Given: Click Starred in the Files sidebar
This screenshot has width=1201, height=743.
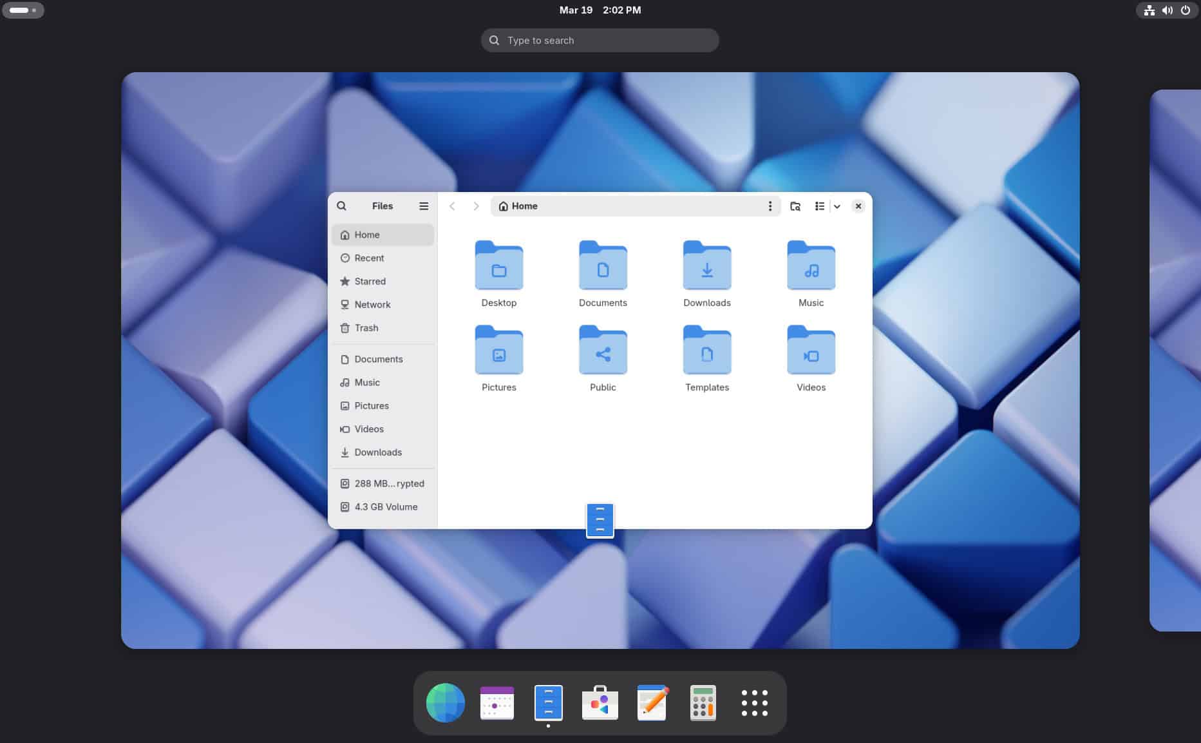Looking at the screenshot, I should click(x=370, y=281).
